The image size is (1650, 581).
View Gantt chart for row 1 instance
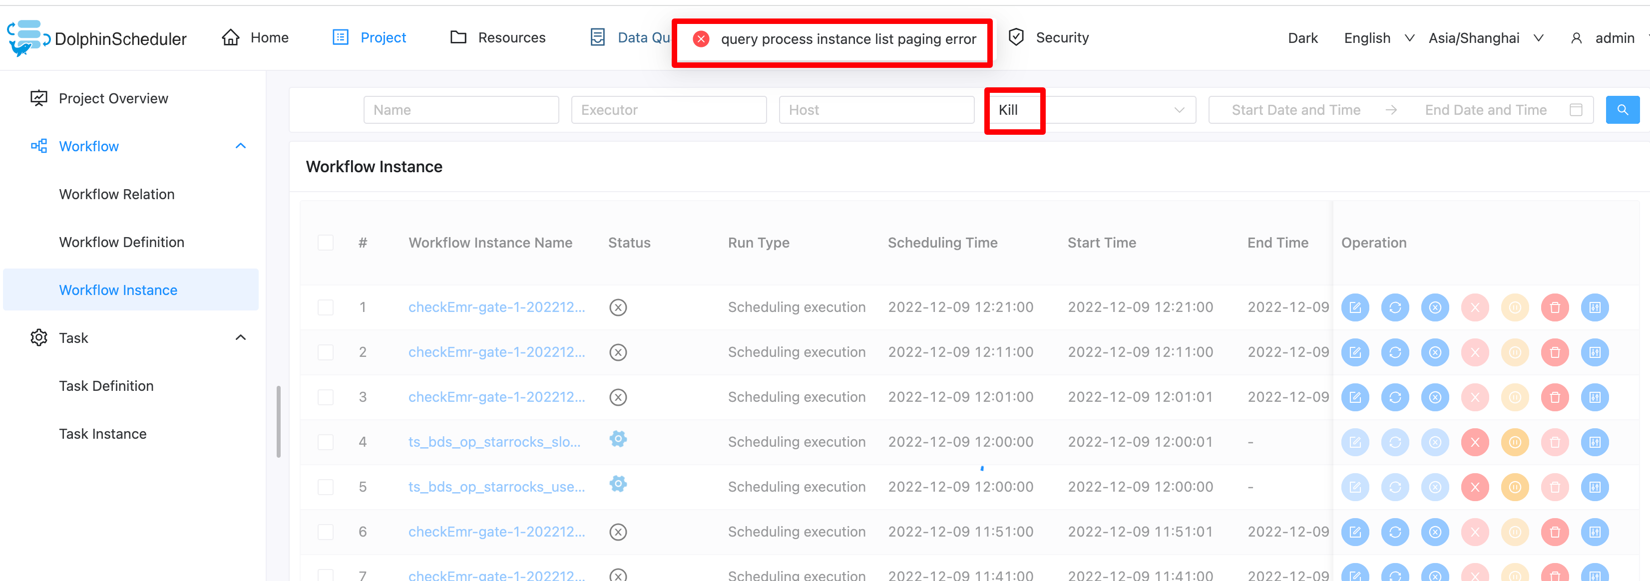(x=1595, y=307)
